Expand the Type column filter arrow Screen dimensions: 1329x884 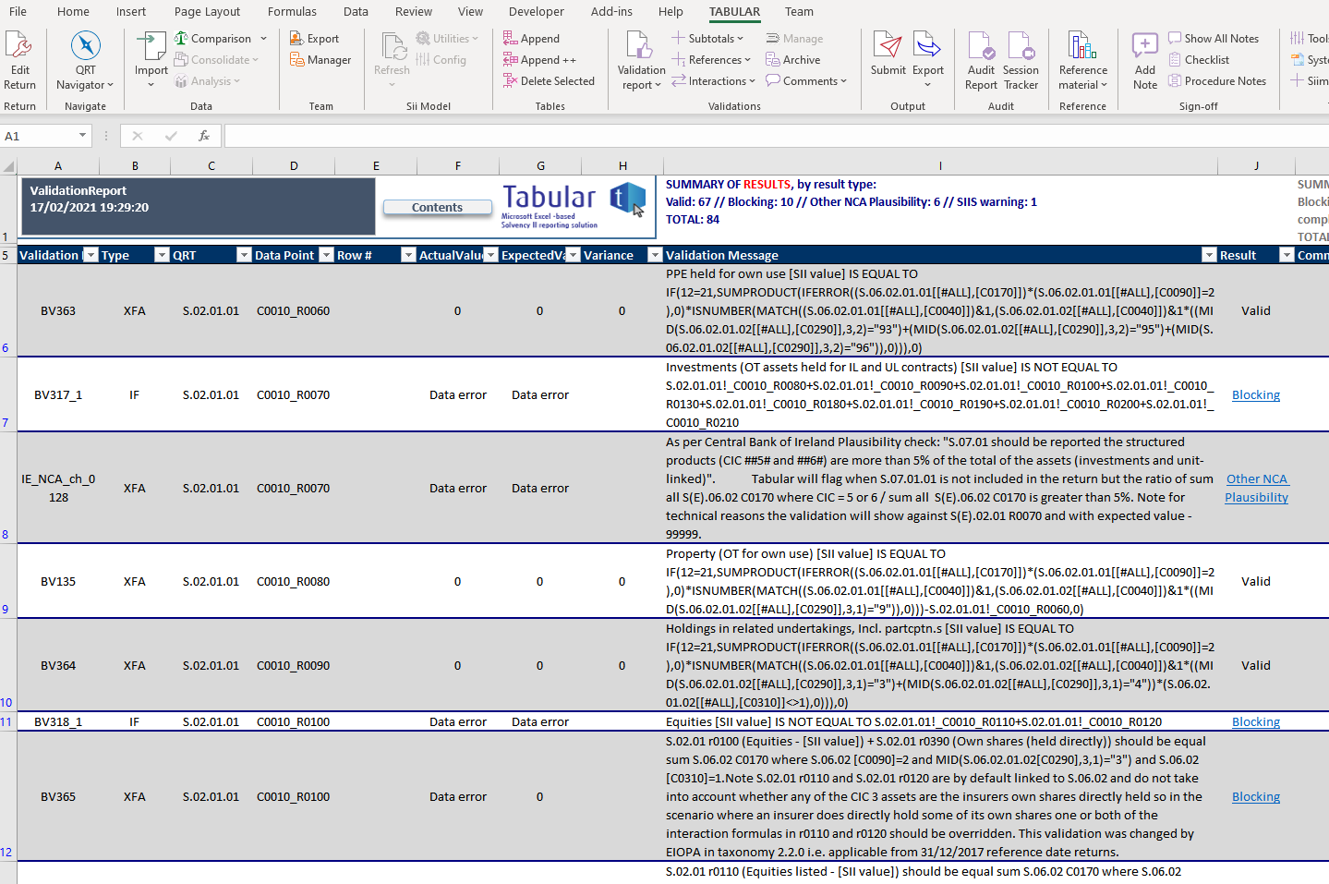click(x=162, y=255)
